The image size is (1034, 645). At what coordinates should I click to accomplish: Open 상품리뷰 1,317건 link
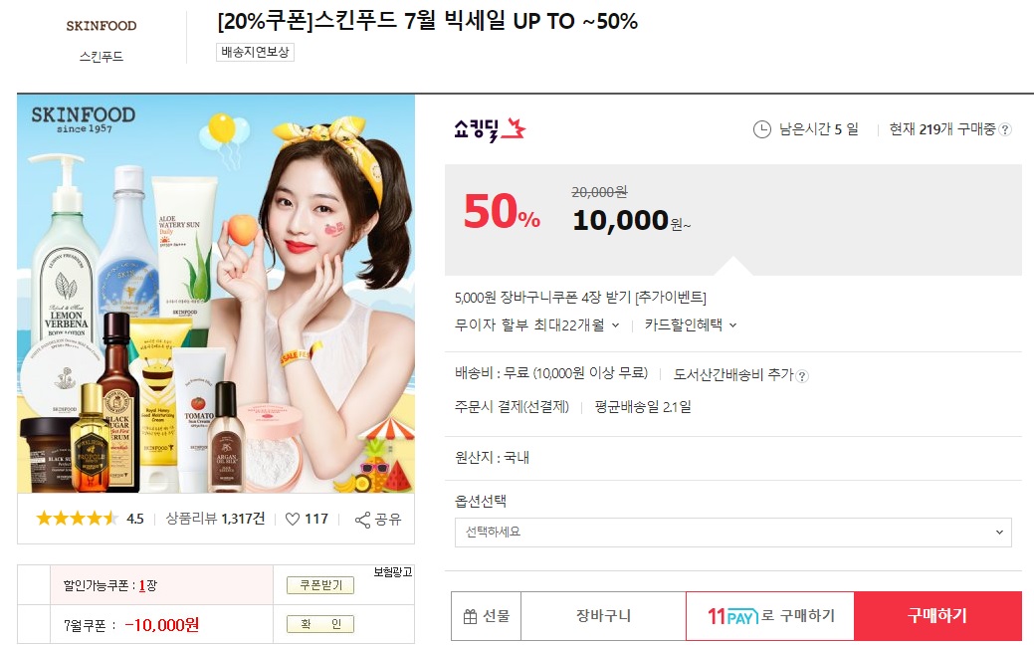(x=215, y=519)
